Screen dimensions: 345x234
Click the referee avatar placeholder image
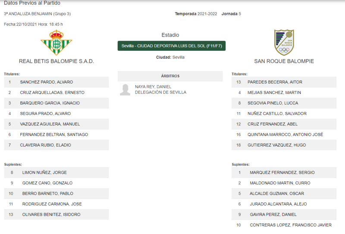[x=125, y=90]
